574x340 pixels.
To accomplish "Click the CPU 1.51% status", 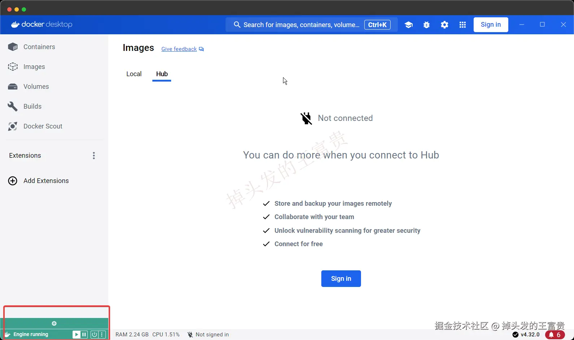I will 166,335.
